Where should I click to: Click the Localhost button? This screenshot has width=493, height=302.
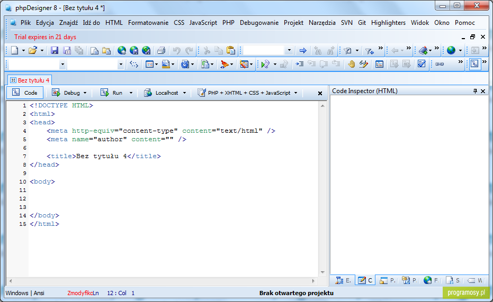tap(161, 93)
